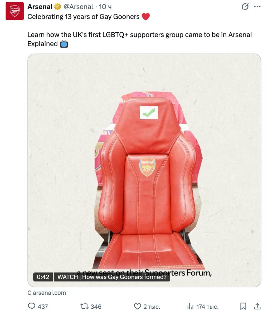Click the repost icon with 346 reposts
This screenshot has height=316, width=268.
(x=84, y=306)
